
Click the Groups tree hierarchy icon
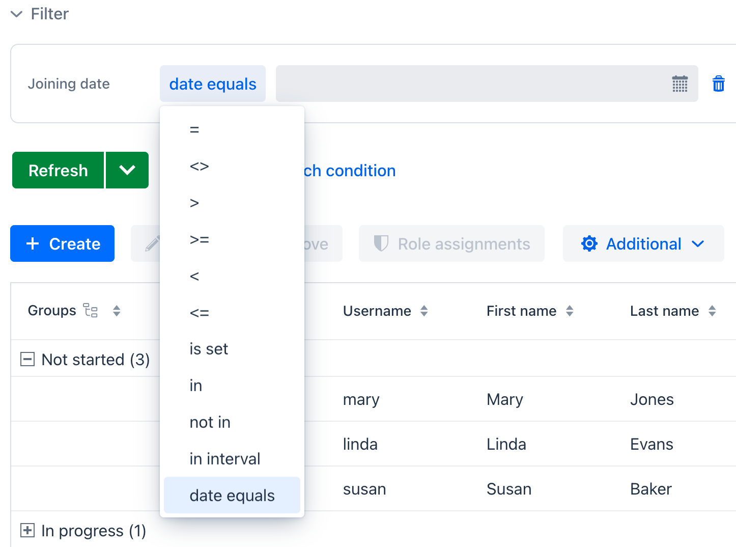pyautogui.click(x=91, y=311)
